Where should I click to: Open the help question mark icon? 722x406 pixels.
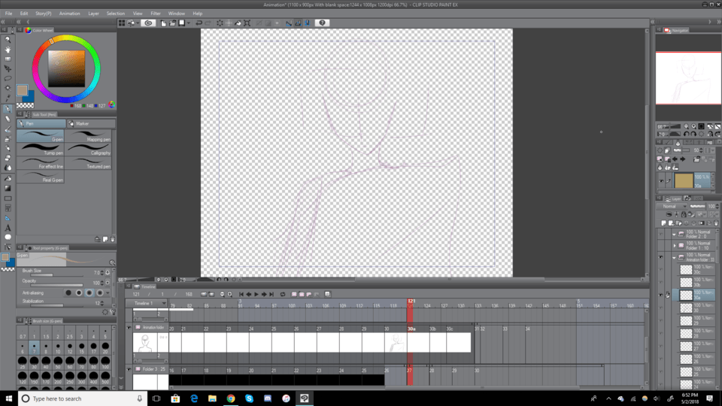point(323,23)
